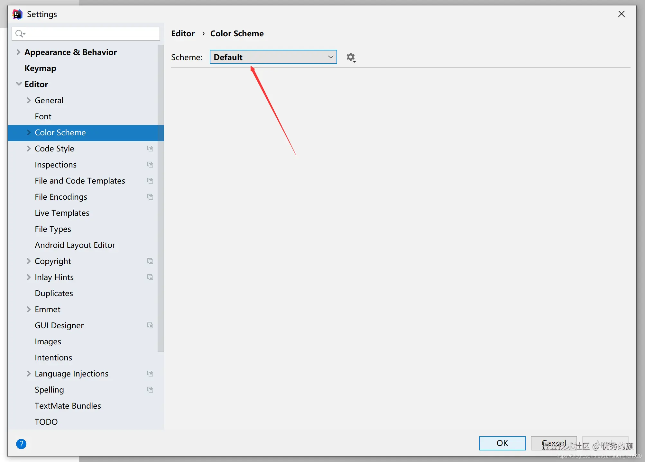Click project-level icon beside Spelling
Image resolution: width=645 pixels, height=462 pixels.
pyautogui.click(x=150, y=390)
